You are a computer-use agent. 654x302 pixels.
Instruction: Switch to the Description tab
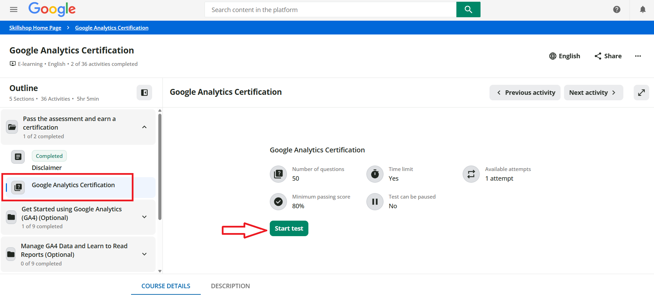point(230,286)
